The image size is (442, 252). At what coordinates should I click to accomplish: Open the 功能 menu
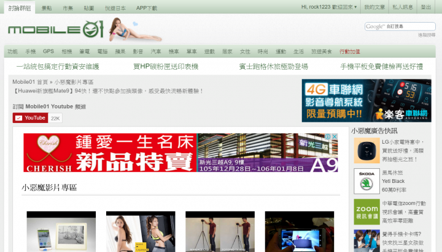[x=12, y=51]
